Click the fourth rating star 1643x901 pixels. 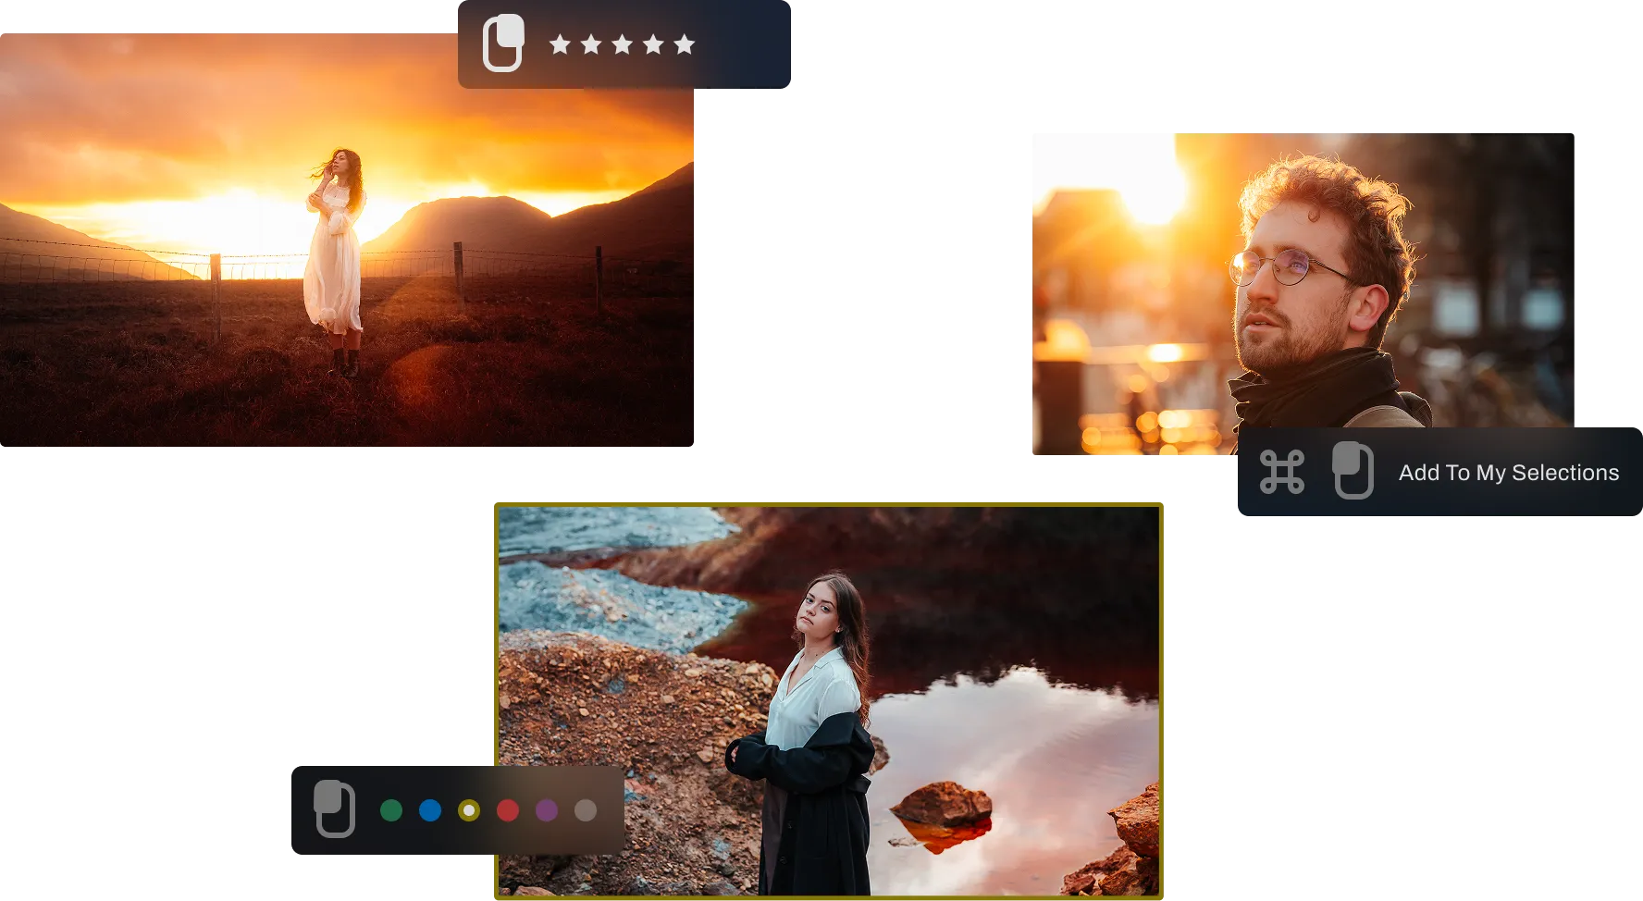click(x=653, y=44)
